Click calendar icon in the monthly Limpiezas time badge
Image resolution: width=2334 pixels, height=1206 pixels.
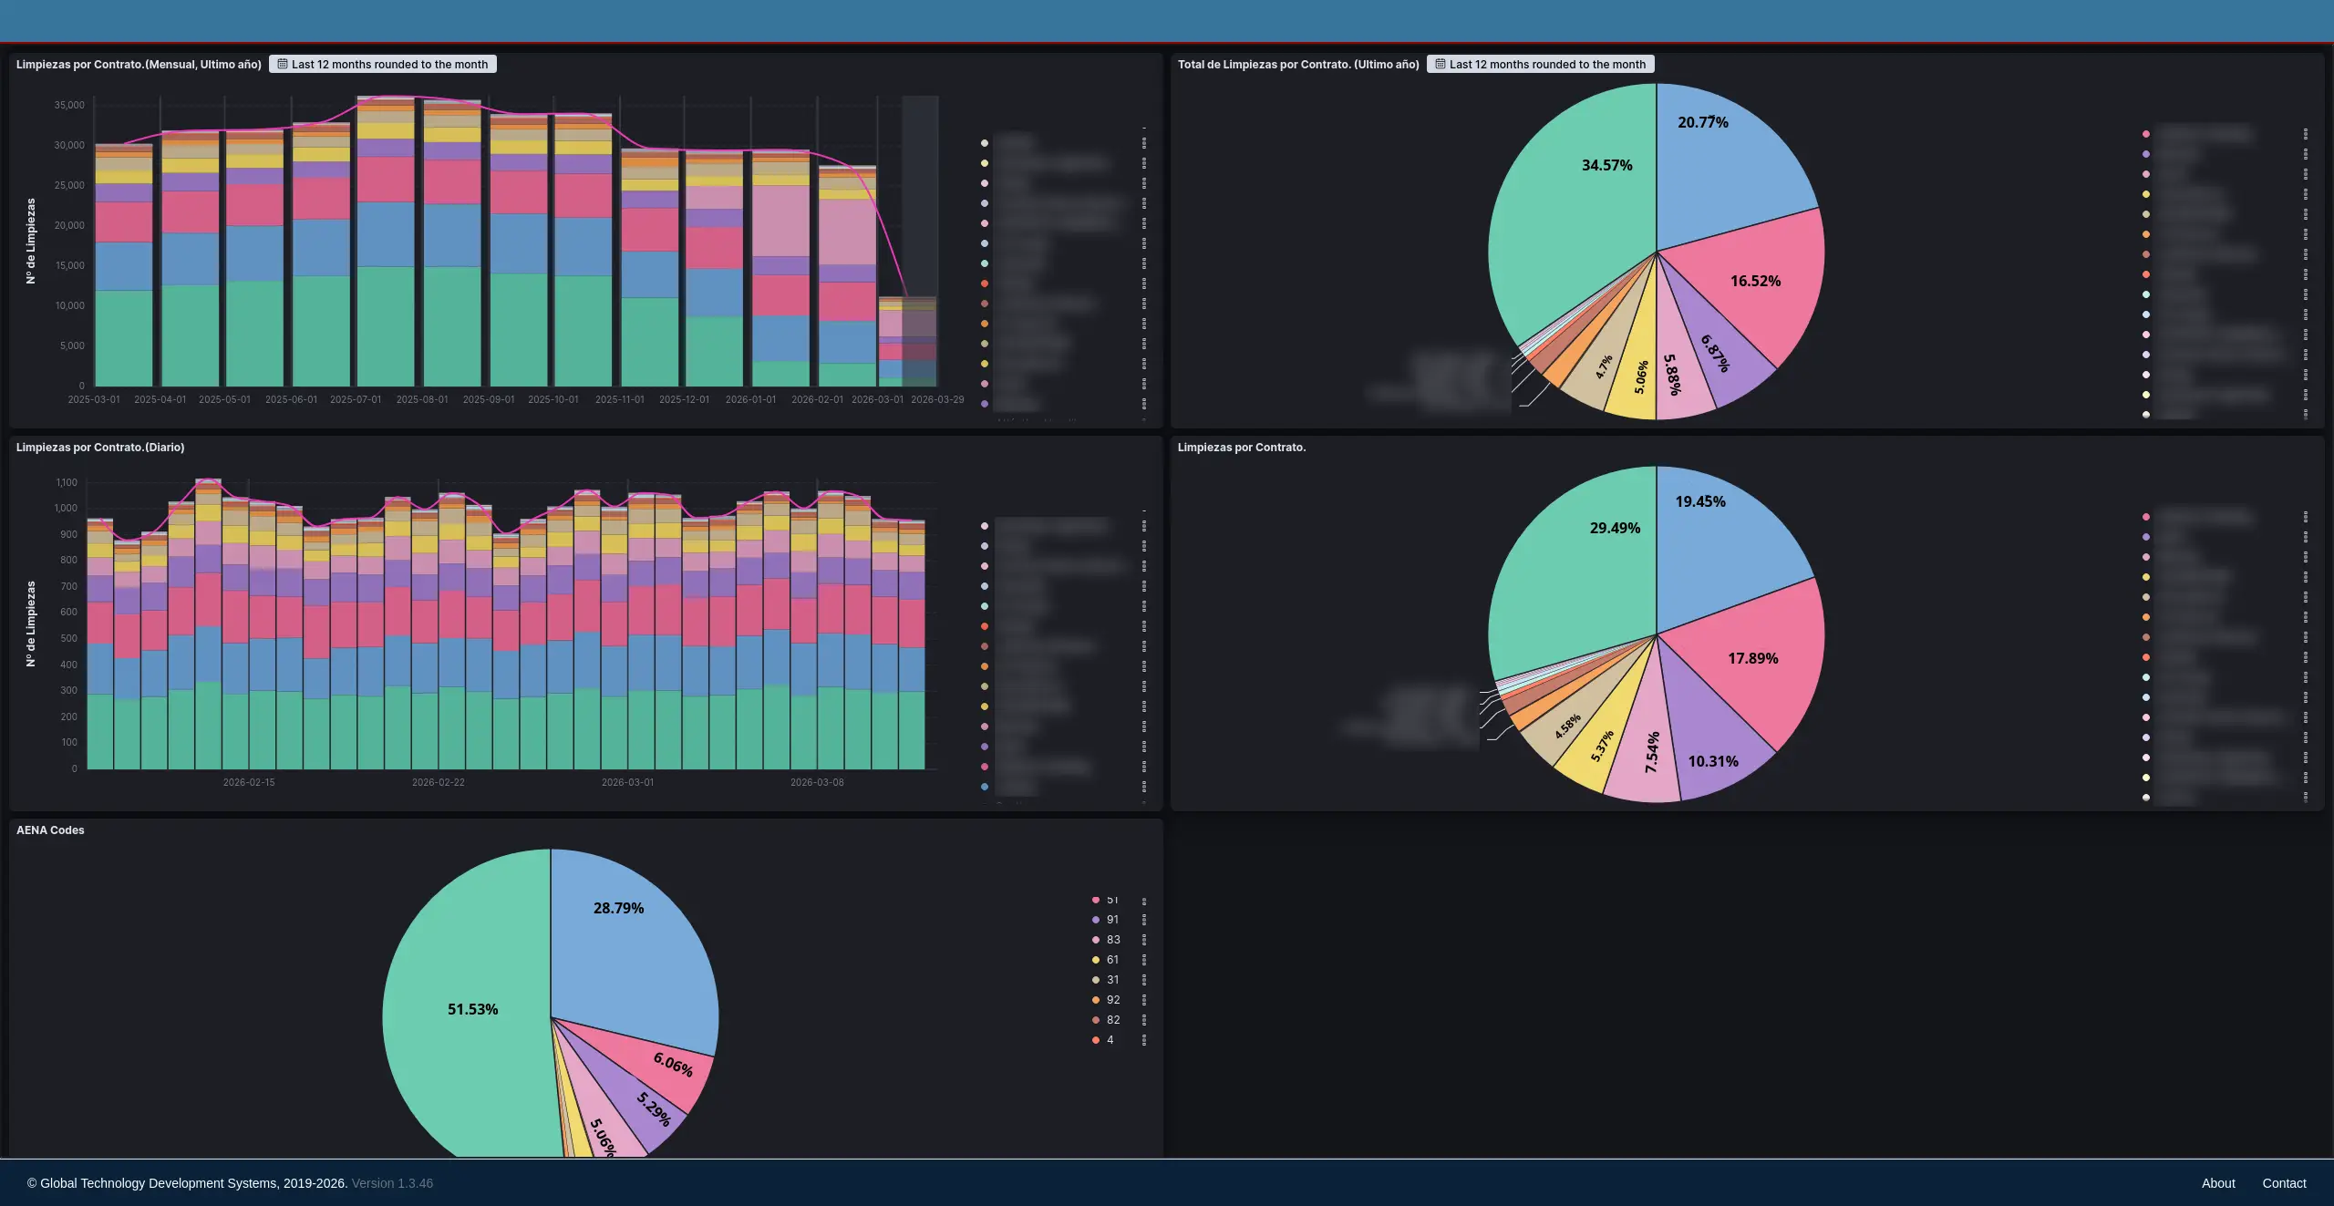(x=283, y=64)
